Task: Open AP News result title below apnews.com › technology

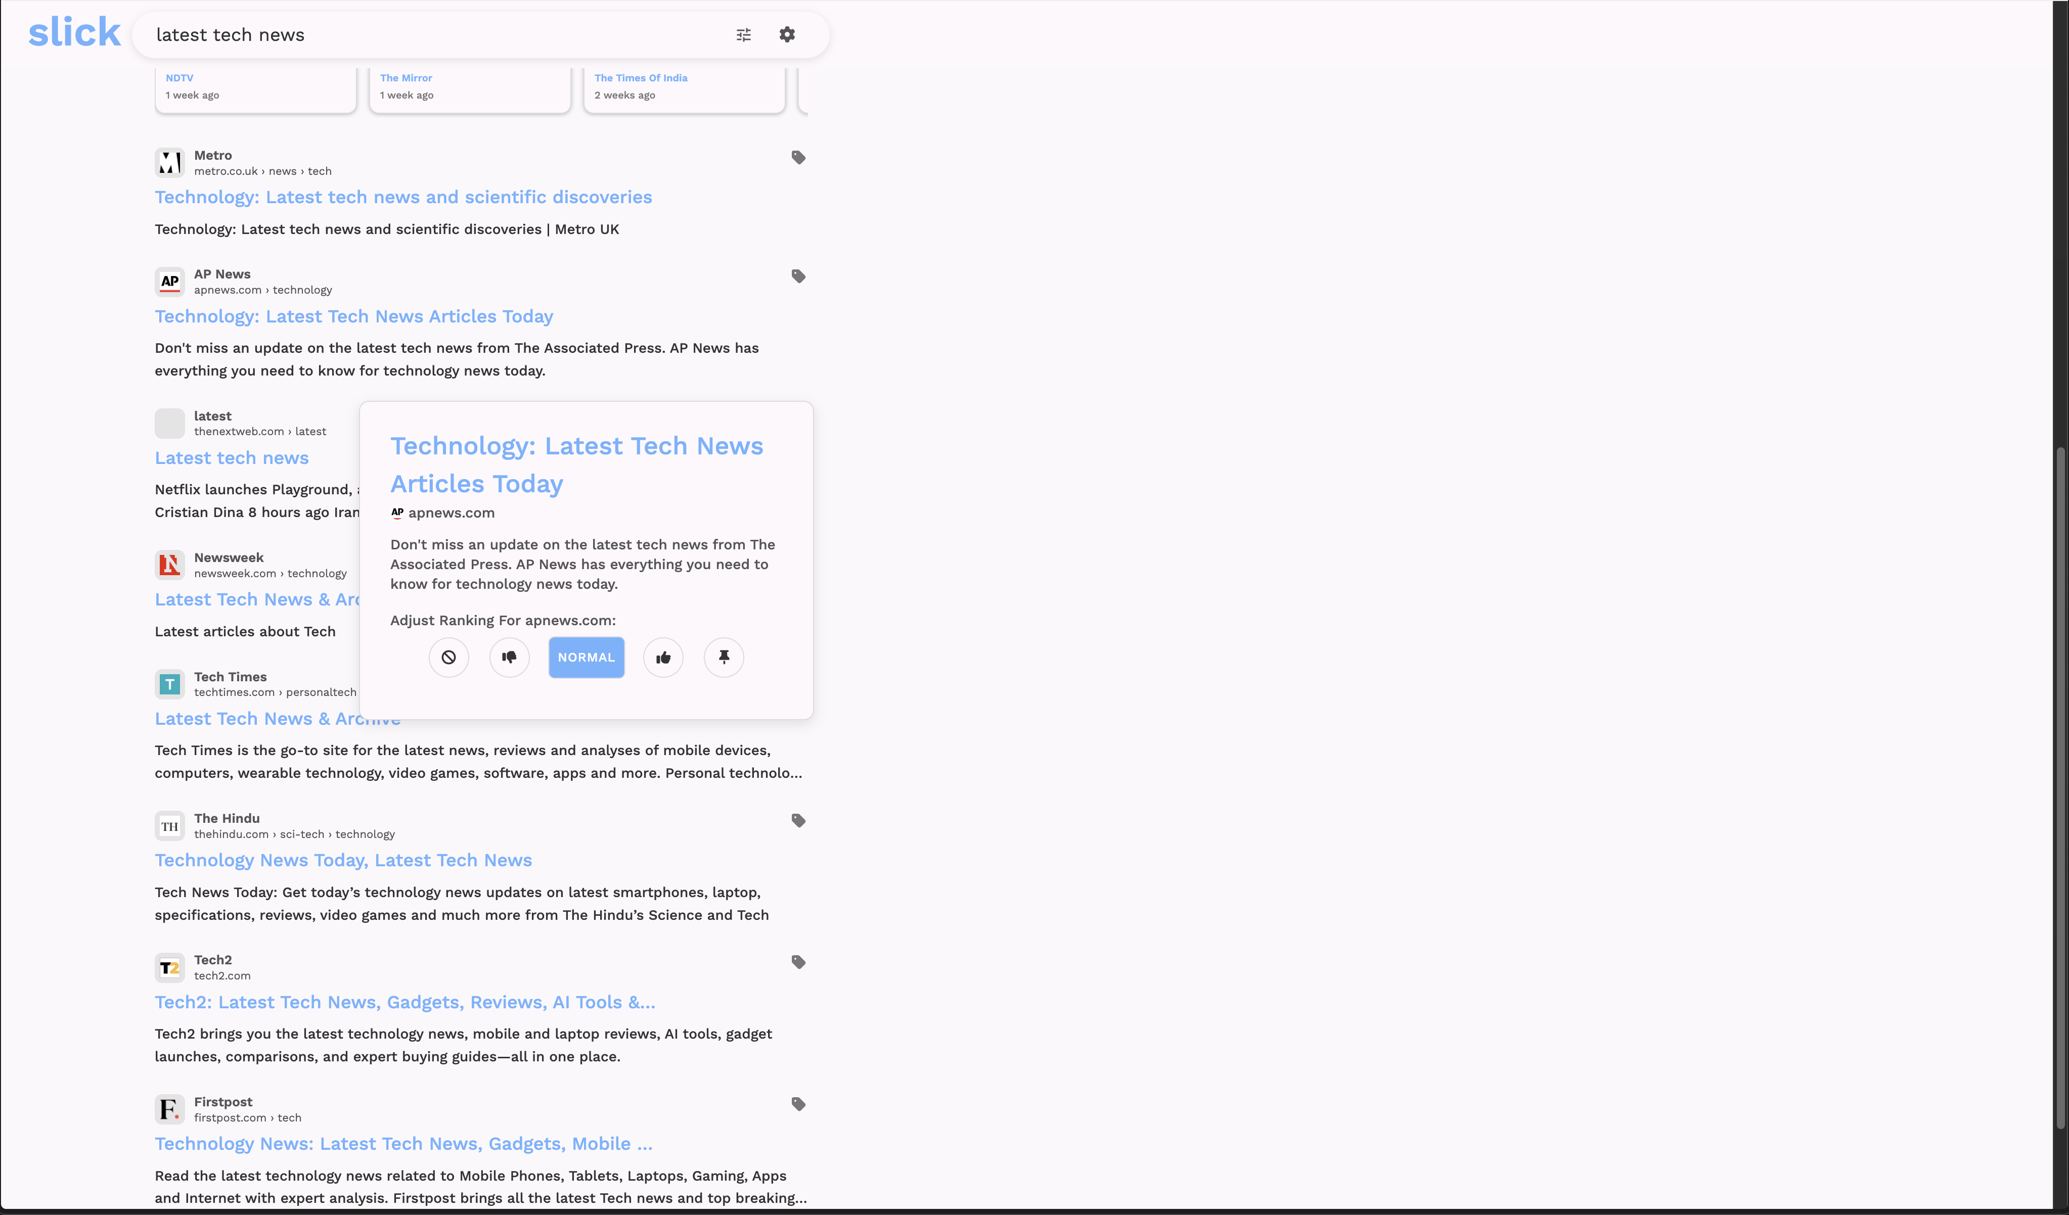Action: coord(354,316)
